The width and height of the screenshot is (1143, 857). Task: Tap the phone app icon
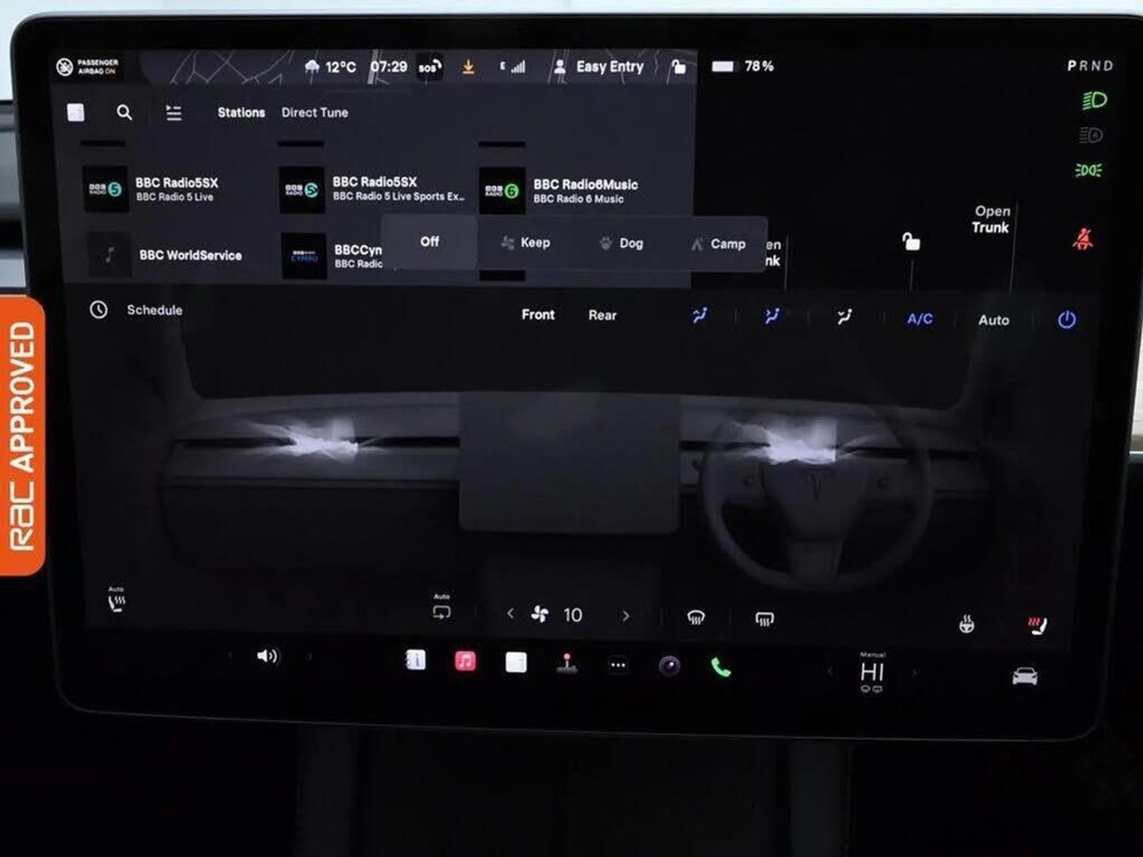721,667
